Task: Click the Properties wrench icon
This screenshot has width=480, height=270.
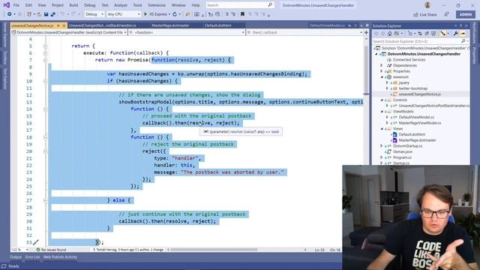Action: click(455, 34)
